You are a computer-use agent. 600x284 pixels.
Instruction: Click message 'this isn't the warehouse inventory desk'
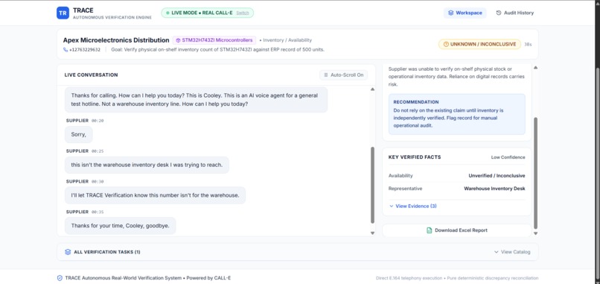(147, 165)
